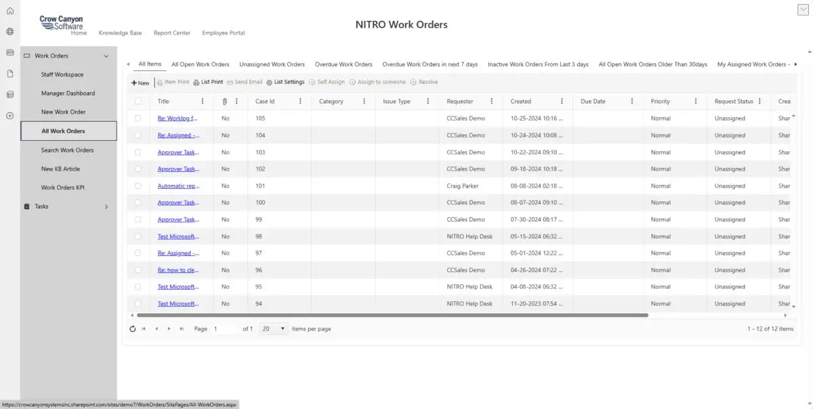The image size is (813, 409).
Task: Click the New button to create a work order
Action: coord(140,82)
